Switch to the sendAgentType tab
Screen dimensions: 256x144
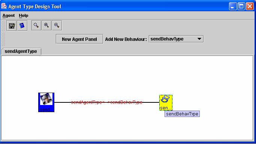pos(21,51)
